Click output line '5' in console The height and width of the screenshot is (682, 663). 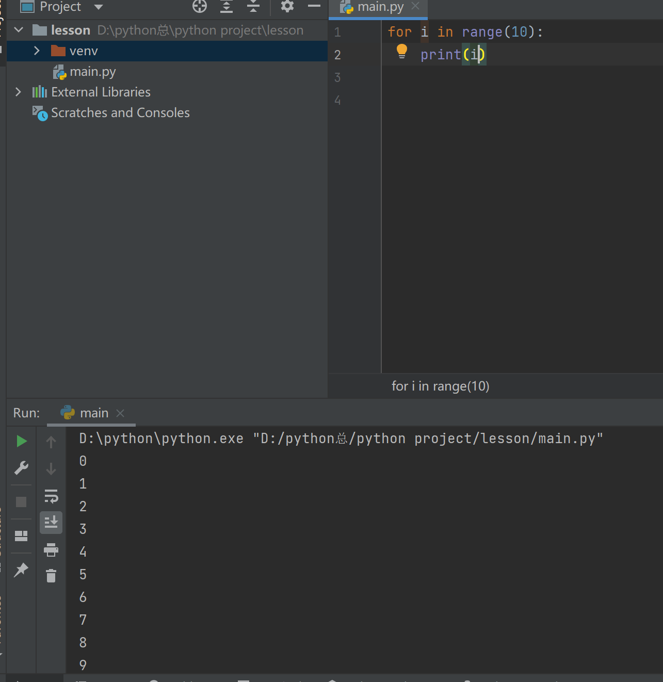click(x=83, y=575)
